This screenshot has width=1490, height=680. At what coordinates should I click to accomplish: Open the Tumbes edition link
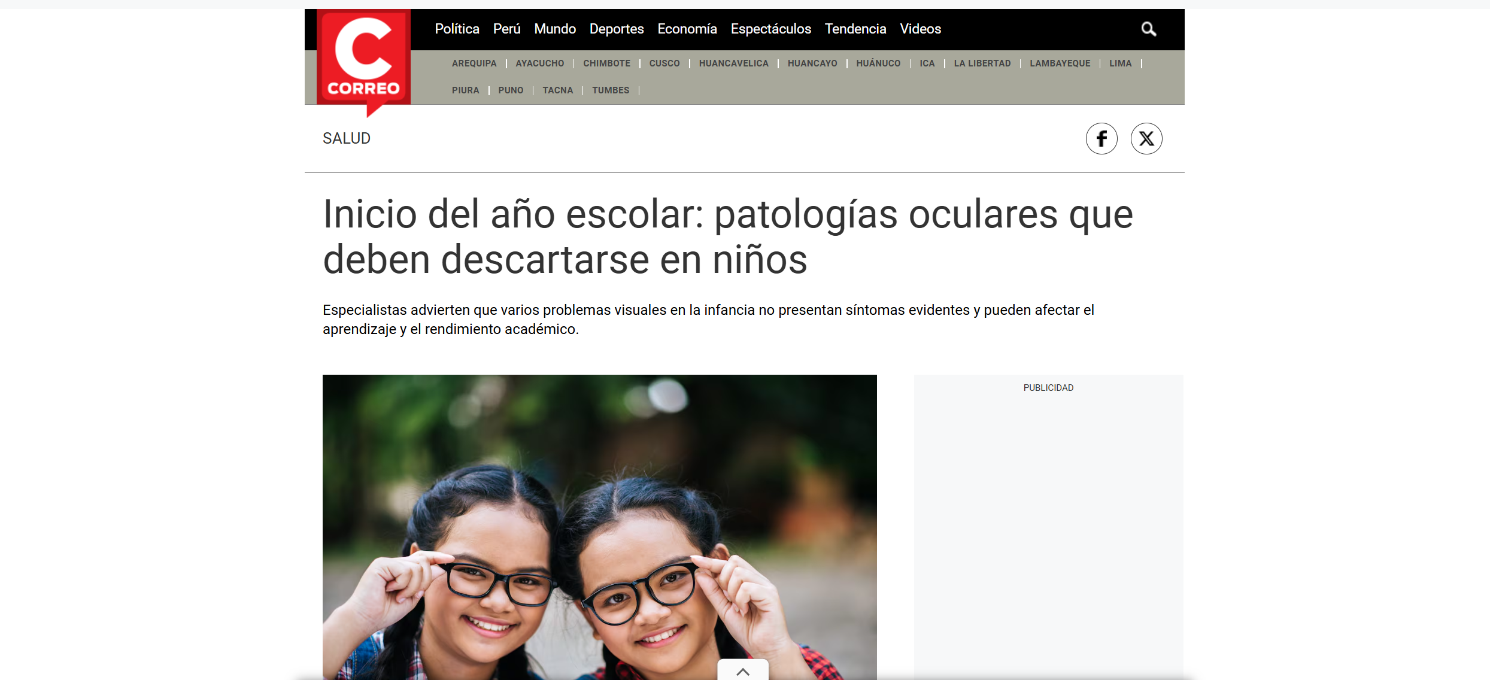click(611, 90)
